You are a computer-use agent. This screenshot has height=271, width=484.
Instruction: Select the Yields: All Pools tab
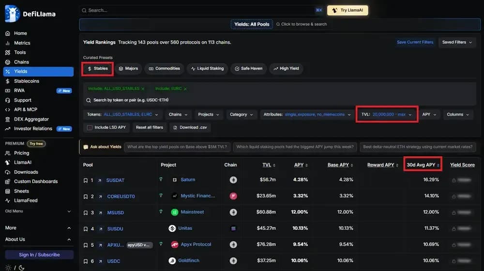[252, 24]
